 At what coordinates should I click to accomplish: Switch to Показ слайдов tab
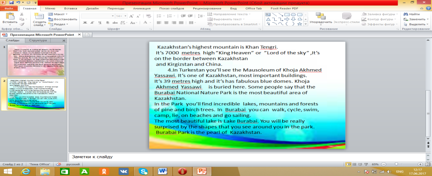(x=172, y=8)
